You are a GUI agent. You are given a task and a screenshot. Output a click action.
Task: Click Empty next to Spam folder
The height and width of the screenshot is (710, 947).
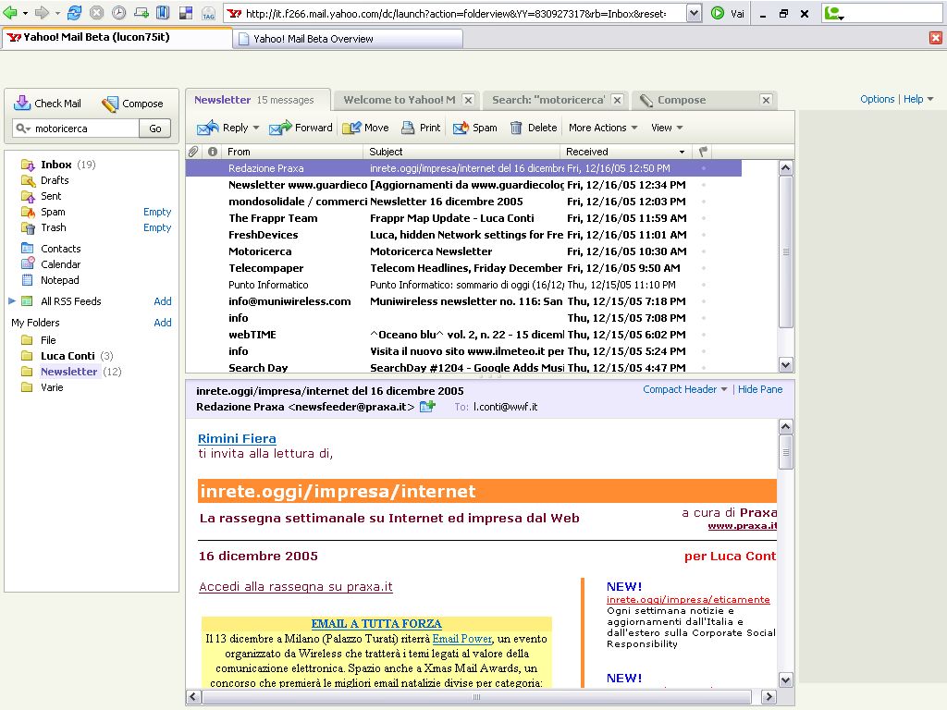point(157,212)
